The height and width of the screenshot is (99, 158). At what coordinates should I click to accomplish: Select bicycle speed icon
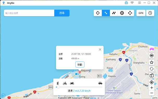point(65,83)
